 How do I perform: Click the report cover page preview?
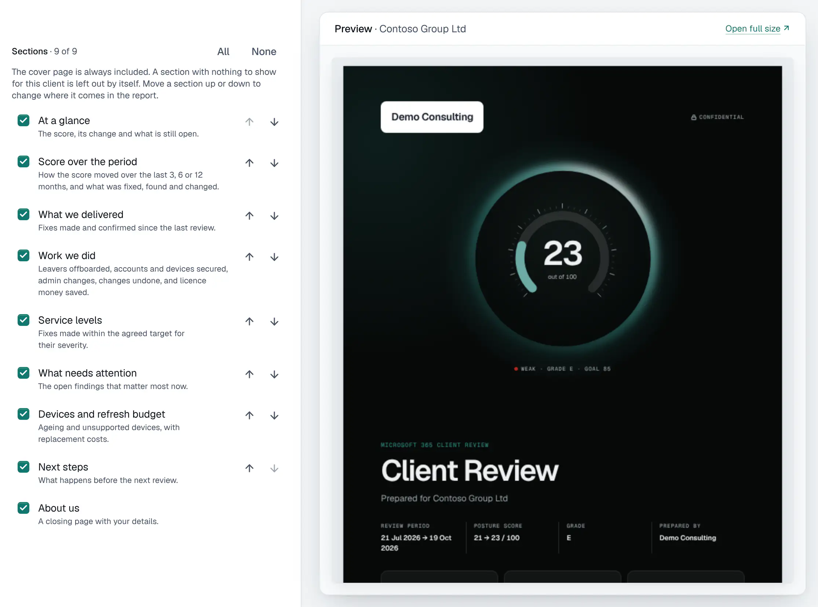pyautogui.click(x=562, y=324)
